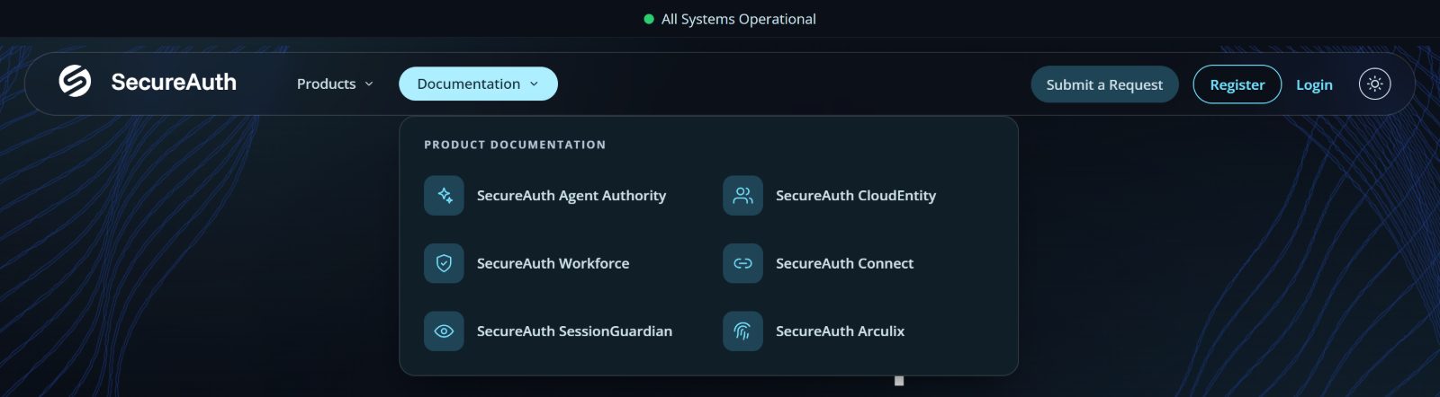Expand the Products dropdown menu
The image size is (1440, 397).
[x=334, y=84]
